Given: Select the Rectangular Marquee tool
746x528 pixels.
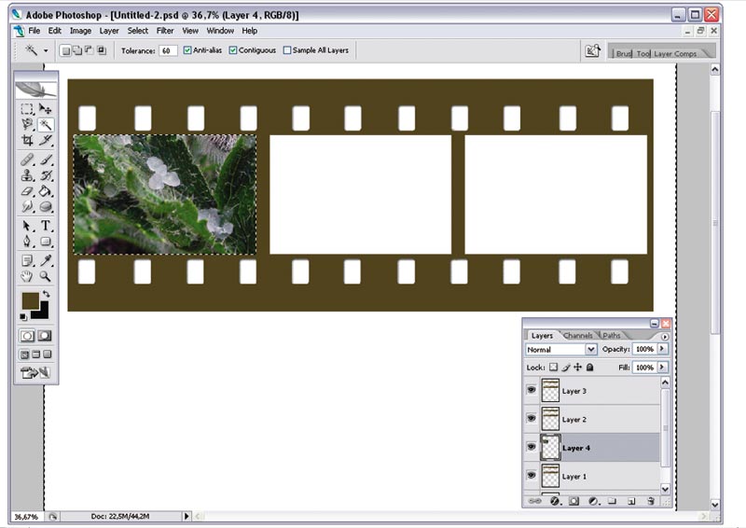Looking at the screenshot, I should click(x=27, y=109).
